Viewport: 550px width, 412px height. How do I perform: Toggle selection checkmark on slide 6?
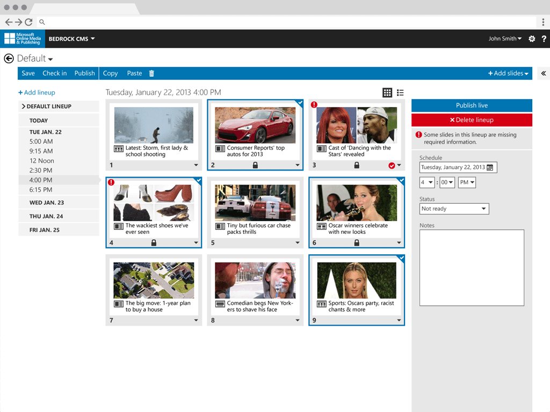[x=401, y=181]
